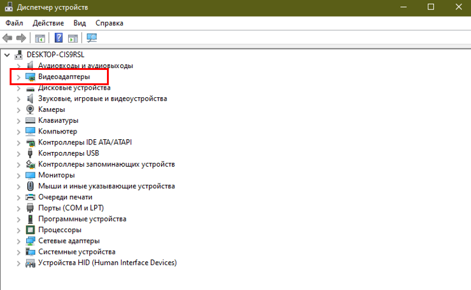The width and height of the screenshot is (471, 290).
Task: Select the Программные устройства label
Action: click(x=82, y=219)
